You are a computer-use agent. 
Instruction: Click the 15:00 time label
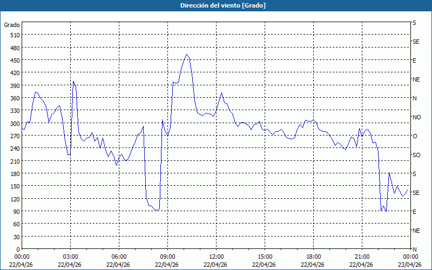coord(265,256)
